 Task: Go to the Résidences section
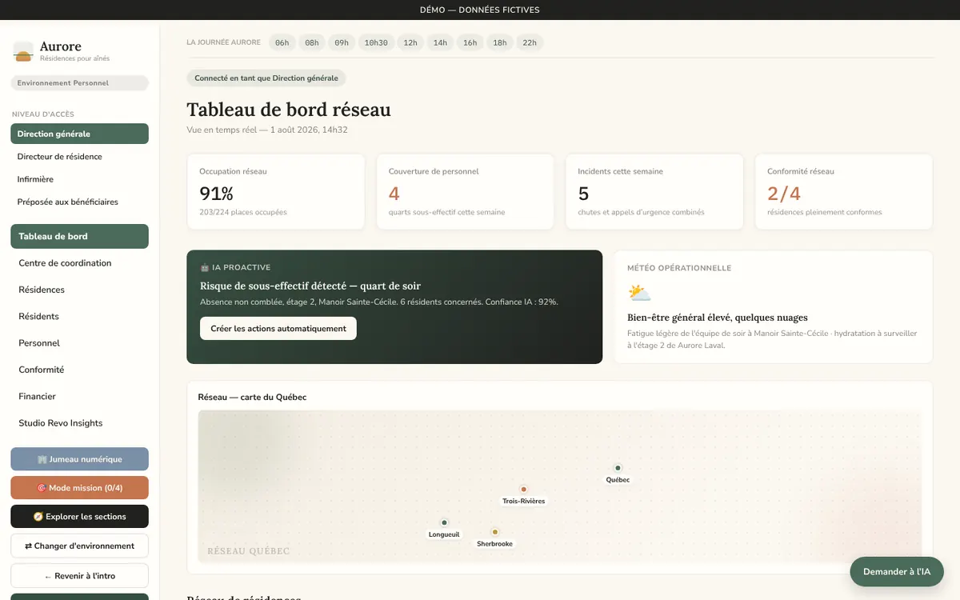pyautogui.click(x=79, y=290)
